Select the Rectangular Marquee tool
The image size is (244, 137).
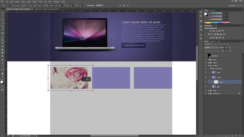pos(2,16)
